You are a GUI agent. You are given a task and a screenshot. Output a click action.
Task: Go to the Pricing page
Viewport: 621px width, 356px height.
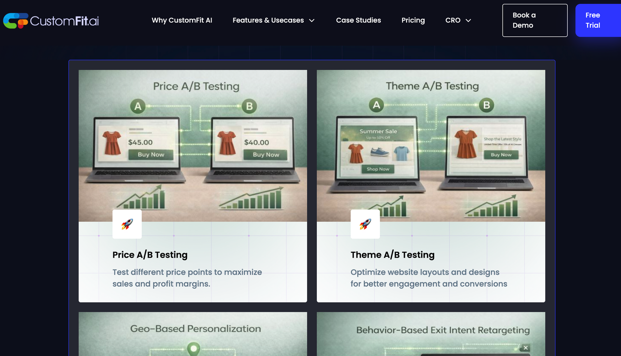click(413, 20)
